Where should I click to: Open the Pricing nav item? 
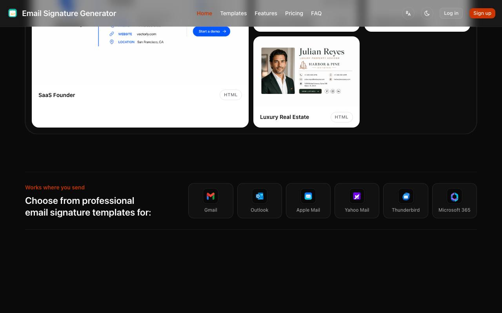294,13
